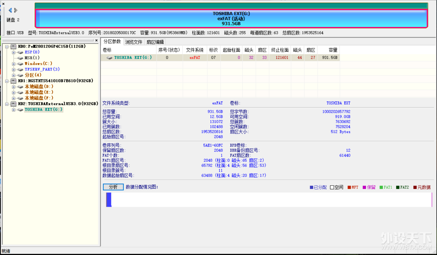Select the TFSERV_PART(3) label in the tree
Screen dimensions: 437x255
[x=42, y=69]
